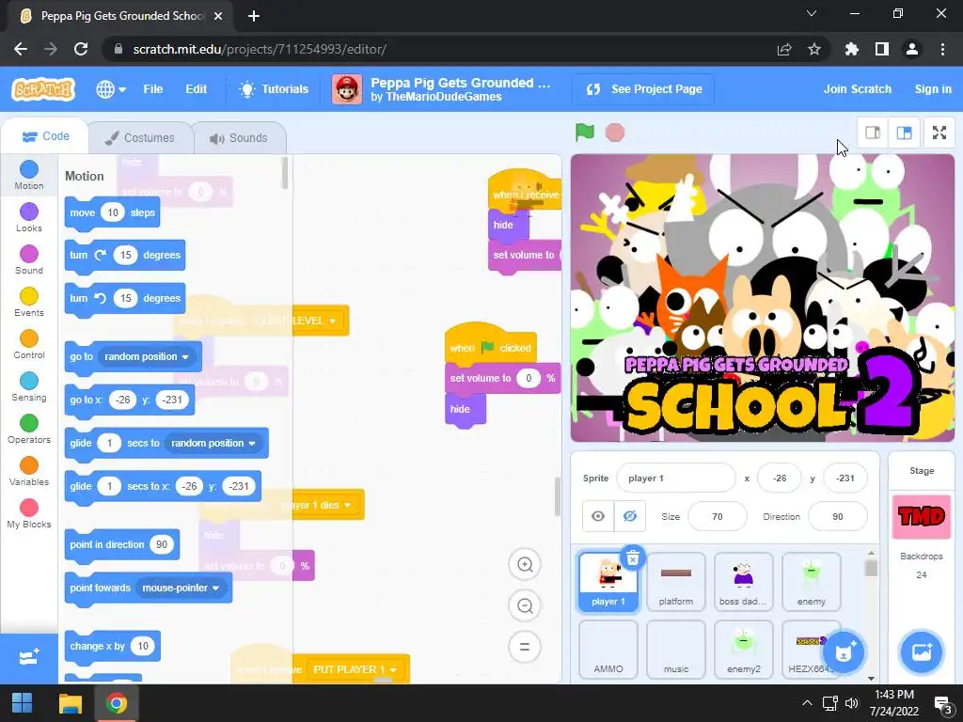Select the AMMO sprite

pos(608,650)
